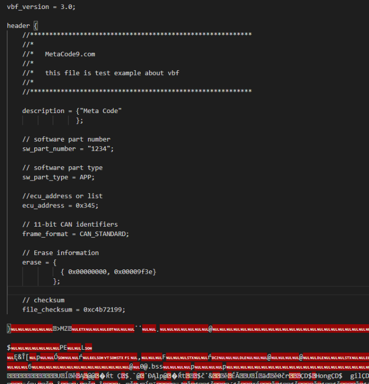
Task: Click the 0x00009f3e erase length value
Action: (x=137, y=271)
